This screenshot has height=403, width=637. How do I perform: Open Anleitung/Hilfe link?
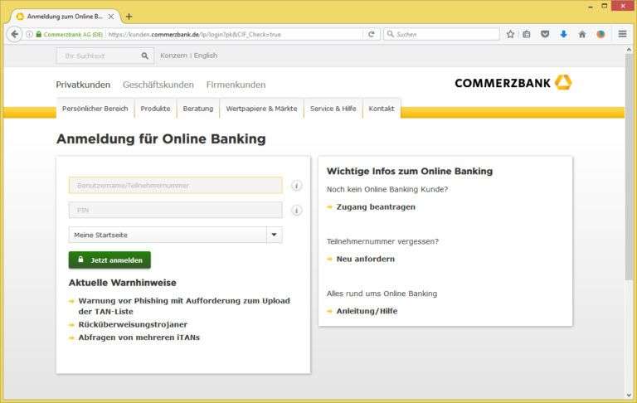pyautogui.click(x=367, y=311)
